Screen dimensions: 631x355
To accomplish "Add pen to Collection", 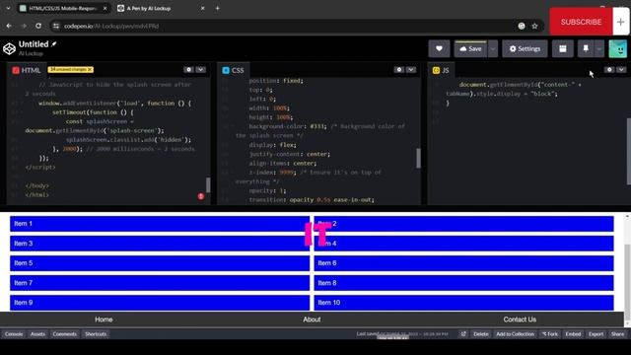I will tap(515, 333).
